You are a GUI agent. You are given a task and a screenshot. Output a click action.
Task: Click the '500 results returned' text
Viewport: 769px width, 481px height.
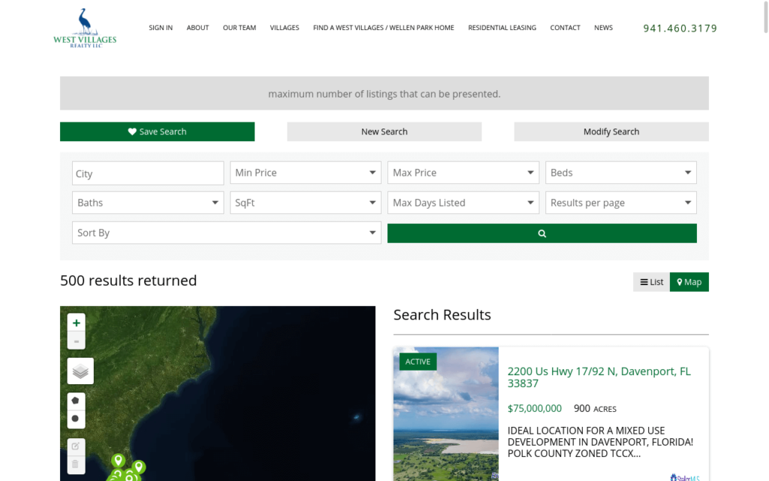point(128,280)
